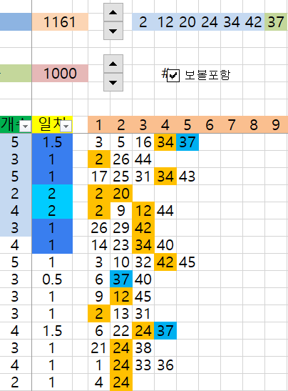Click the cell showing 0.5 in 일차 column
This screenshot has height=391, width=288.
[52, 279]
